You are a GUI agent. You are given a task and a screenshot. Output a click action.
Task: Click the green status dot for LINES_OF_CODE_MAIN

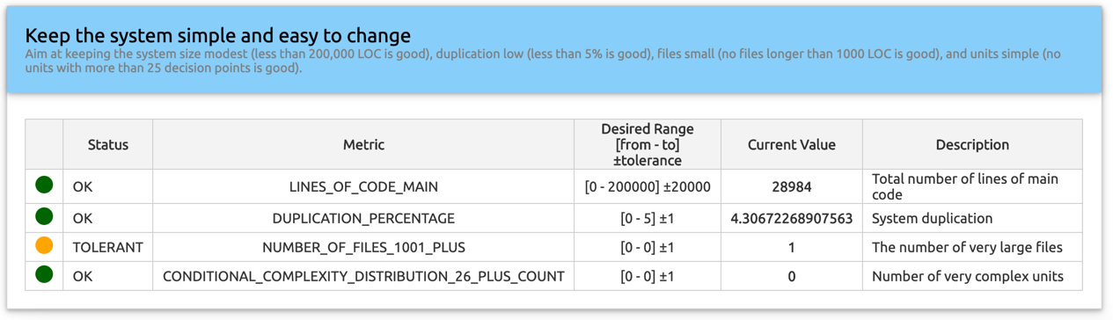pos(44,185)
